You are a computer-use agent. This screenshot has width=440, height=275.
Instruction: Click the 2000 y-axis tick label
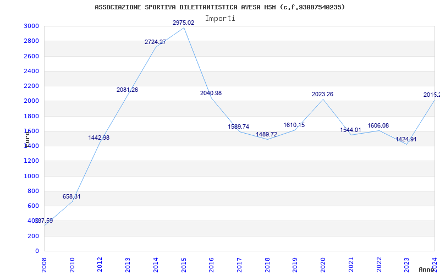click(31, 101)
